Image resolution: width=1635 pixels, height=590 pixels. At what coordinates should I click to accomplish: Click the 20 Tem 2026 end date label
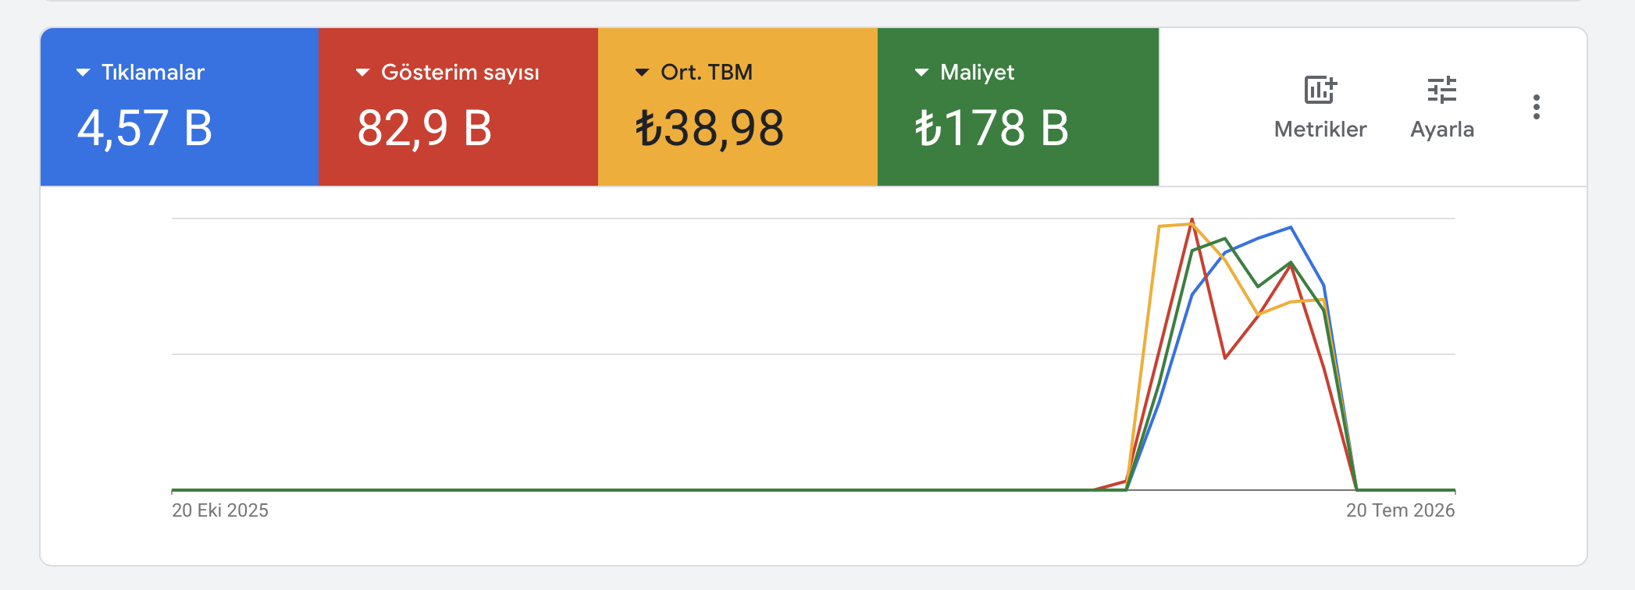pos(1400,510)
